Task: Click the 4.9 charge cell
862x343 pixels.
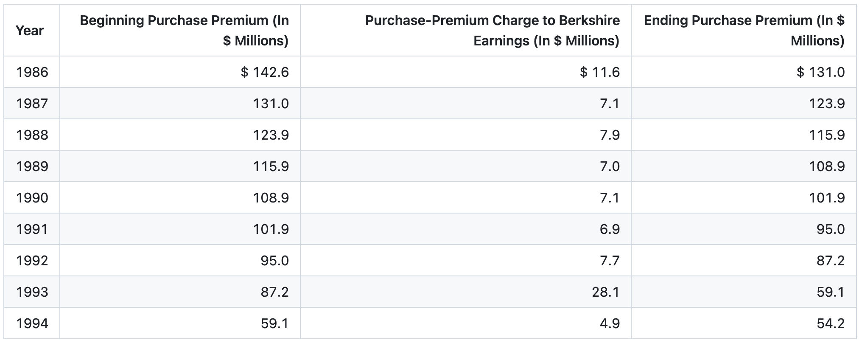Action: (x=610, y=323)
